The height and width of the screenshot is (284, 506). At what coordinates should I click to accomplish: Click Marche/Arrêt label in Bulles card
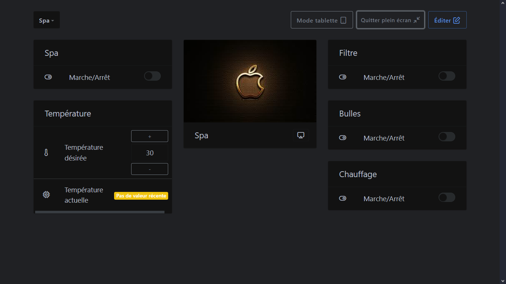[x=384, y=138]
